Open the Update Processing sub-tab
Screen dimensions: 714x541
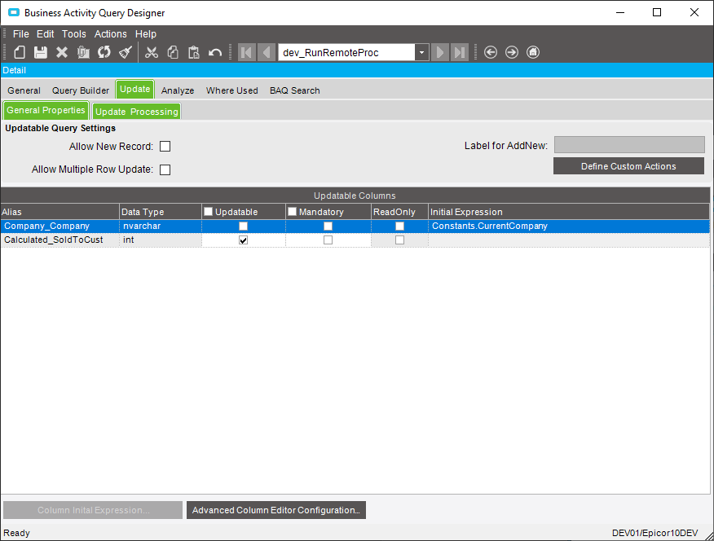click(x=137, y=112)
